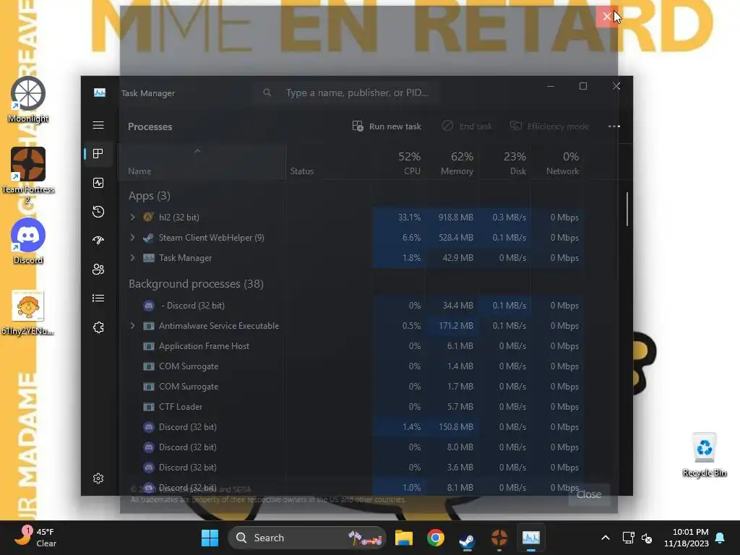Click Run new task button
Screen dimensions: 740x555
(387, 126)
